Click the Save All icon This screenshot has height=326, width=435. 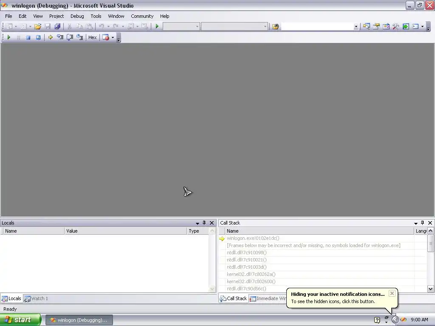point(57,26)
